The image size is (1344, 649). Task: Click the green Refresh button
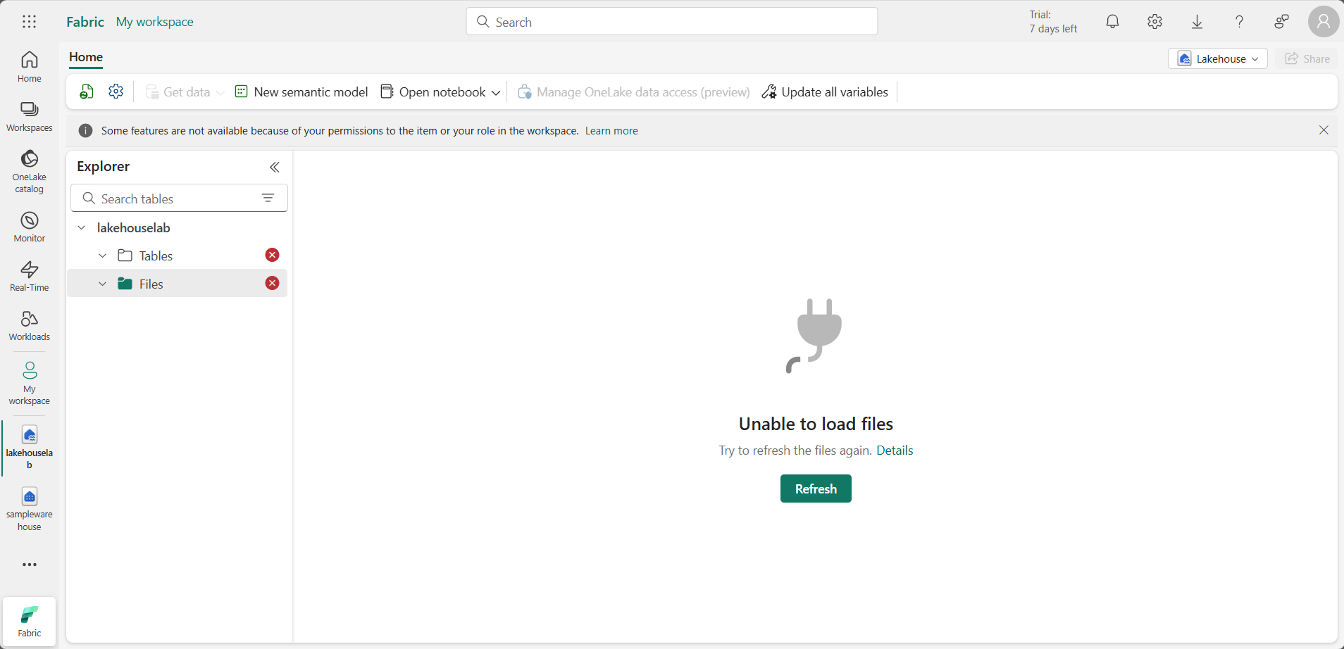coord(816,489)
